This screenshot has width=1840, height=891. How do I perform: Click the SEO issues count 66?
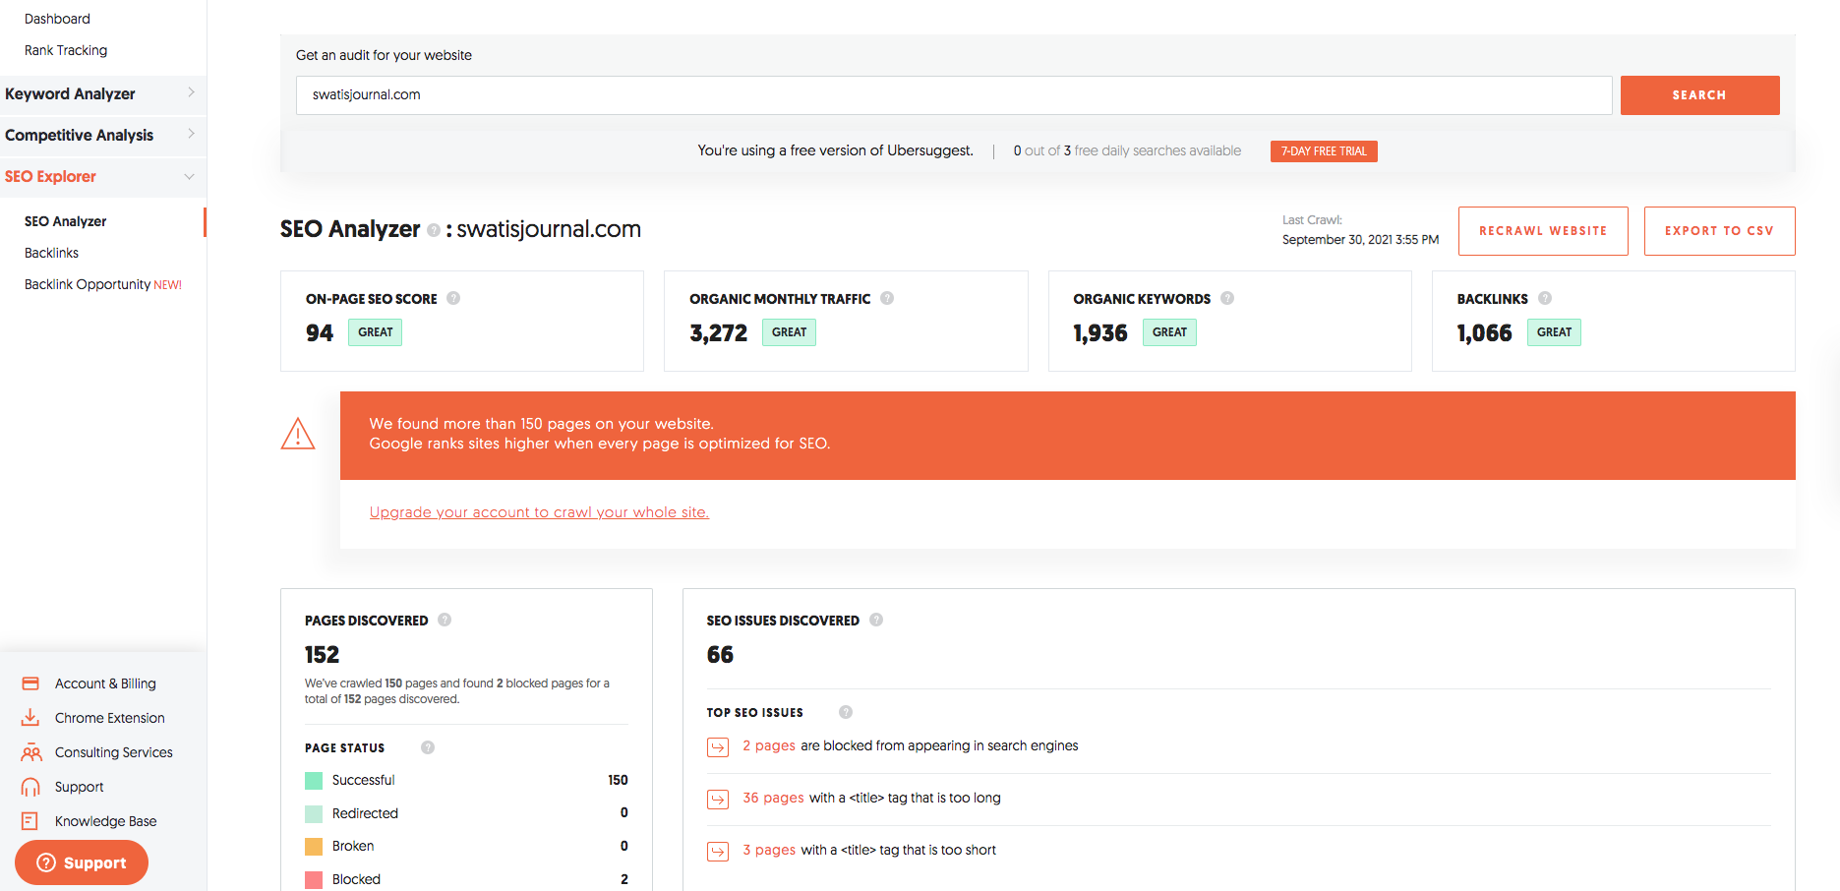720,655
